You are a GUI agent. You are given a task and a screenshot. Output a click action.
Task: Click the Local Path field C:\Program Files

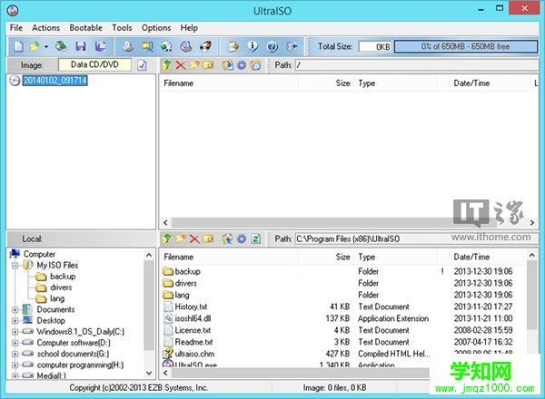tap(417, 238)
